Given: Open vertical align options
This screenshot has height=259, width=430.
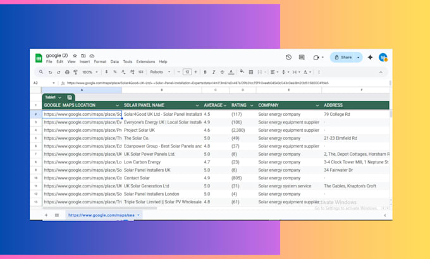Looking at the screenshot, I should tap(285, 72).
